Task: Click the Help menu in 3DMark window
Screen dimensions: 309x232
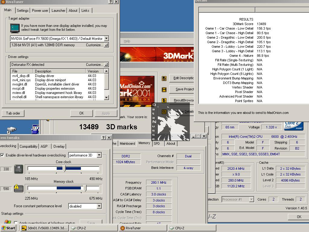Action: [127, 41]
